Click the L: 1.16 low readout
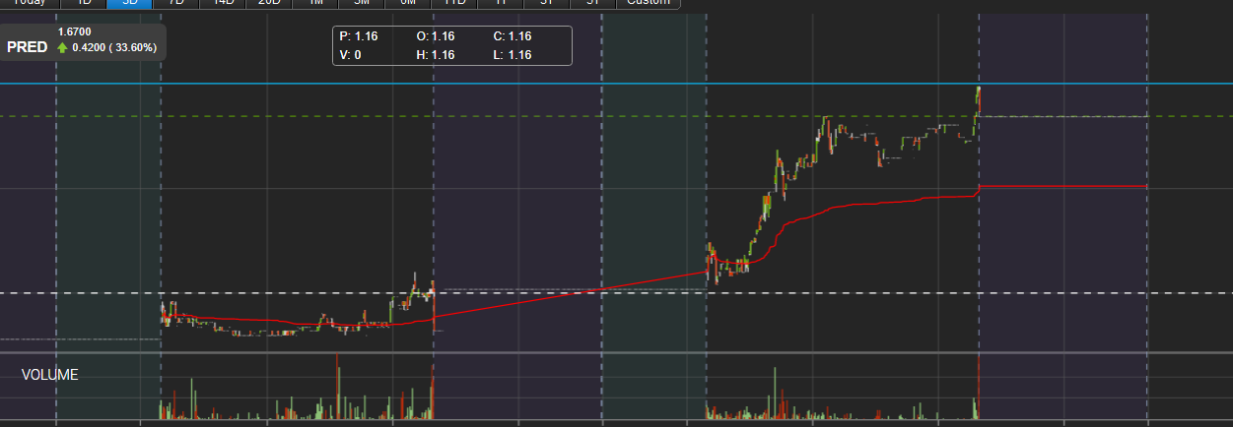Image resolution: width=1233 pixels, height=427 pixels. click(513, 55)
